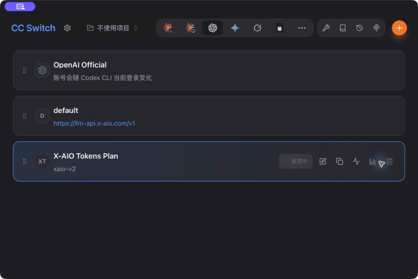Open the 不使用项目 project dropdown
Screen dimensions: 418x279
pos(112,28)
